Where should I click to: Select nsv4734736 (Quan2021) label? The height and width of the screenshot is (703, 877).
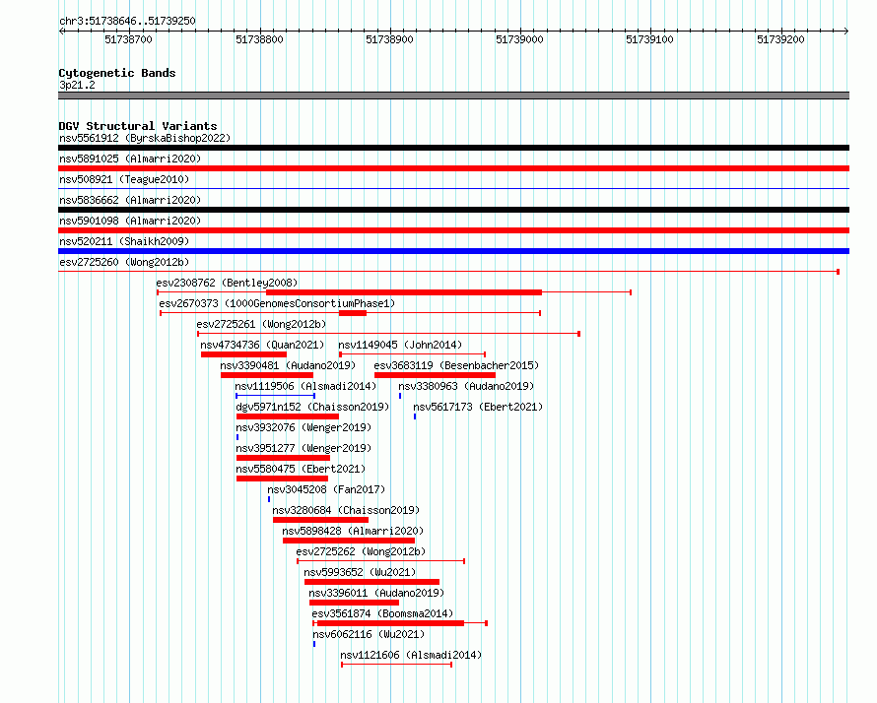tap(262, 345)
